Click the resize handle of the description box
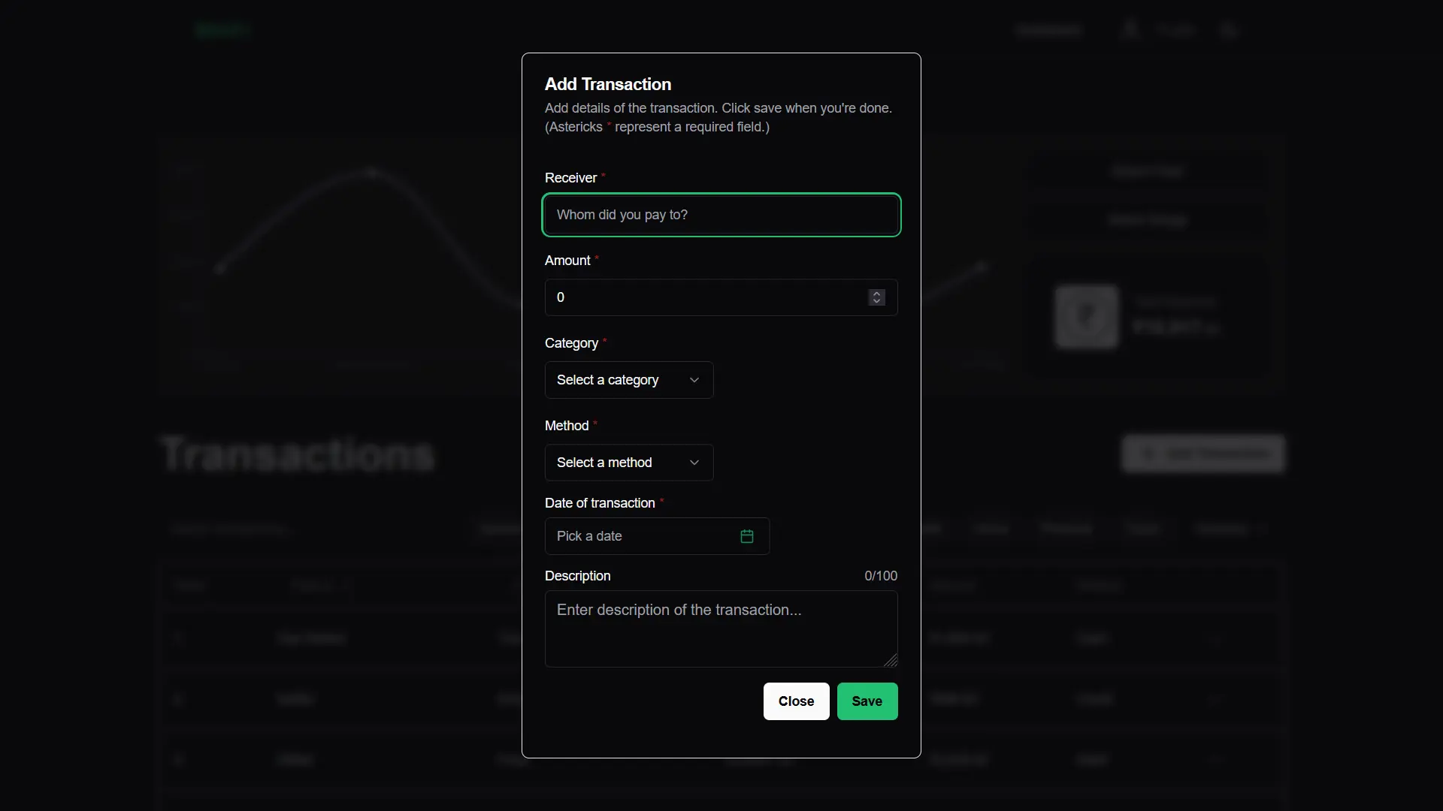The width and height of the screenshot is (1443, 811). (x=891, y=660)
